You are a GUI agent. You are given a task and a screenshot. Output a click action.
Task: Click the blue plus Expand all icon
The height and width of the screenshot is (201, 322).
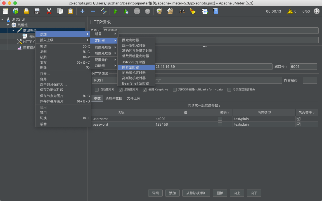click(82, 11)
